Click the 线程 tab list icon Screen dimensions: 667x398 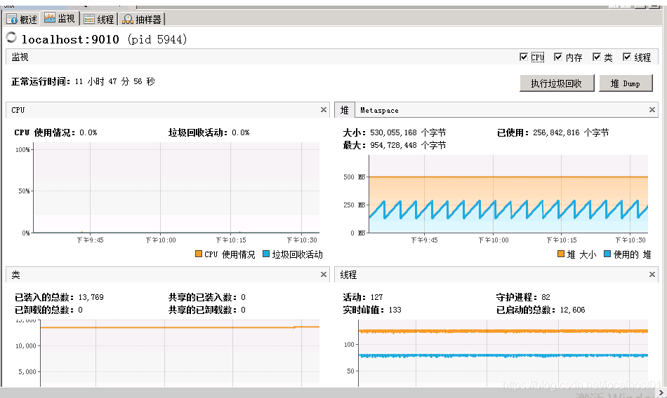[89, 19]
